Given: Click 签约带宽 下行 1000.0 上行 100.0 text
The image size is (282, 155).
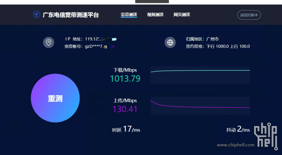Looking at the screenshot, I should [x=218, y=46].
